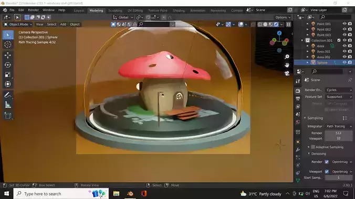Open the Modifier properties wrench tab

(x=298, y=150)
